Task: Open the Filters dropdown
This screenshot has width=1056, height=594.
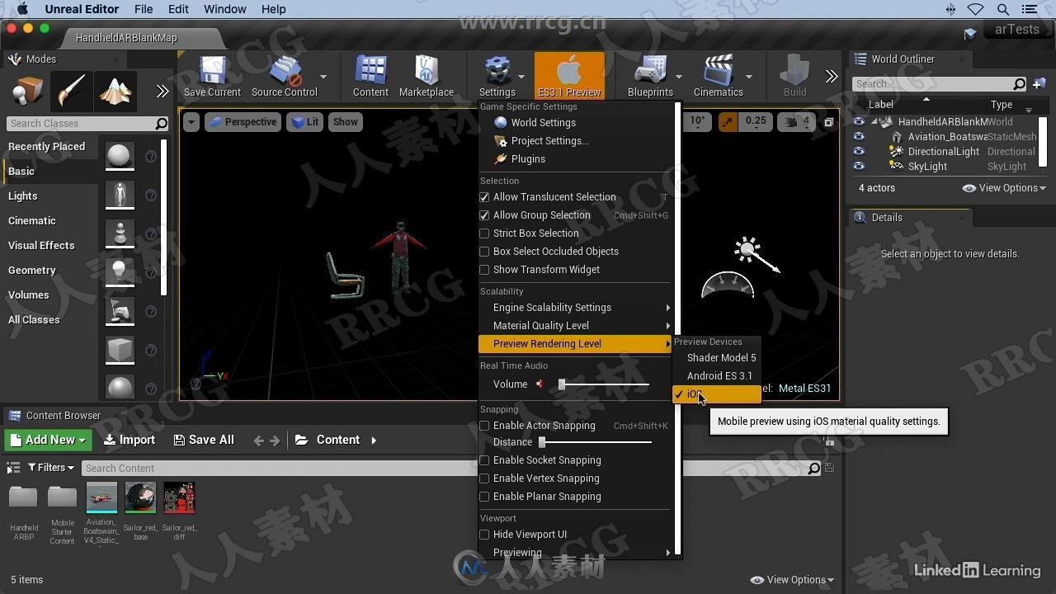Action: tap(50, 468)
